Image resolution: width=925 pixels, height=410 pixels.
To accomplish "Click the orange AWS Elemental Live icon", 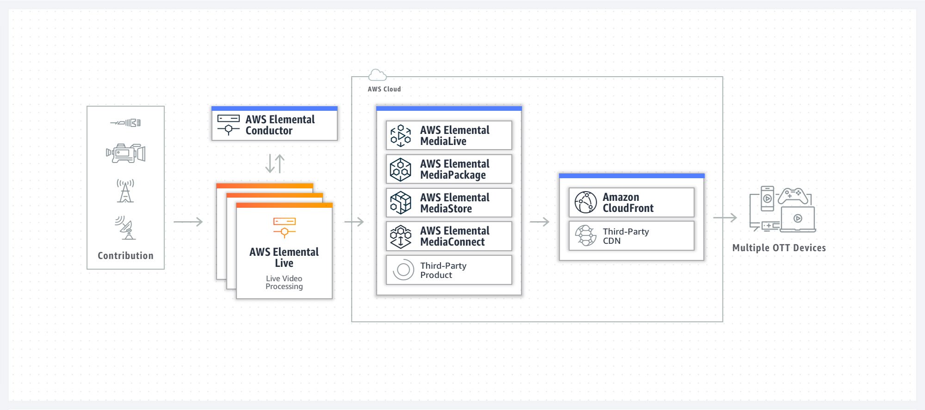I will click(x=284, y=228).
